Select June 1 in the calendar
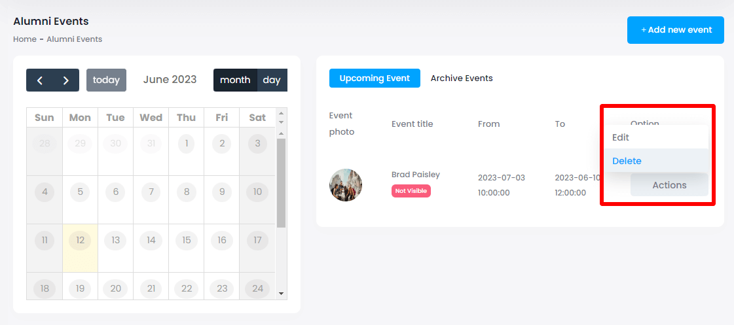The width and height of the screenshot is (734, 325). click(187, 144)
